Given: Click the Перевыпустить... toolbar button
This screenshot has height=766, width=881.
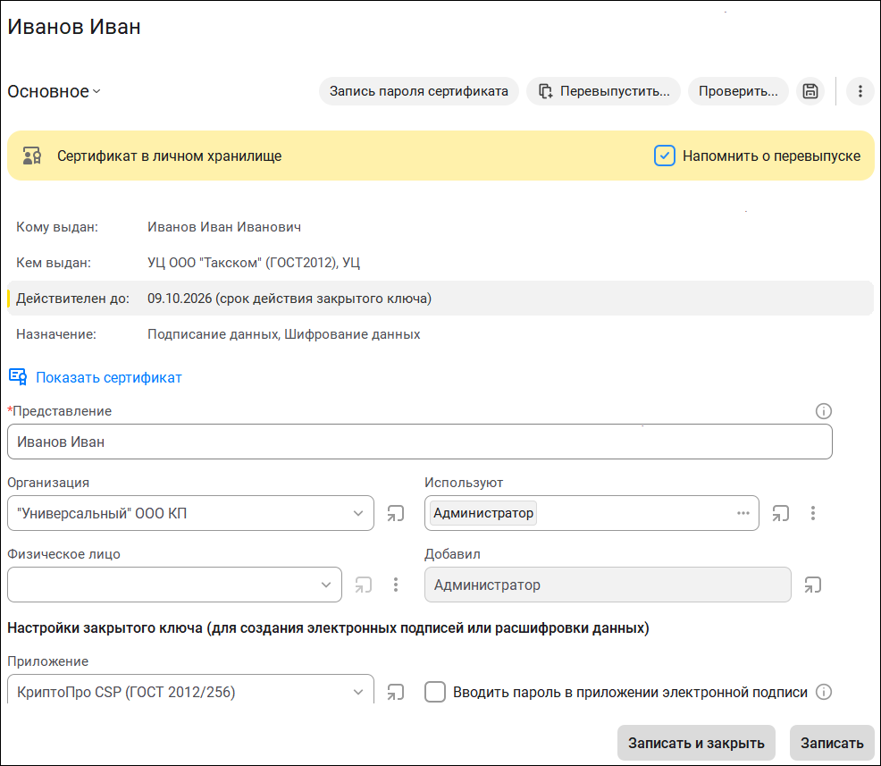Looking at the screenshot, I should point(603,91).
